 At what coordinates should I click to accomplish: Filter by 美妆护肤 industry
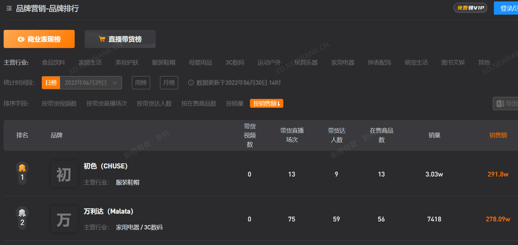[x=127, y=62]
